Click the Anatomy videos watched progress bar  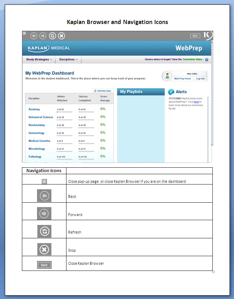point(64,112)
